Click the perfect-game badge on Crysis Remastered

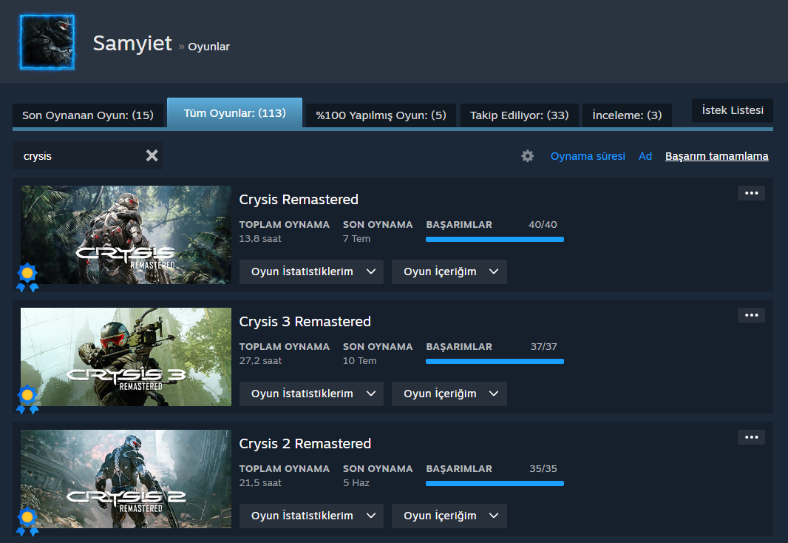(27, 277)
